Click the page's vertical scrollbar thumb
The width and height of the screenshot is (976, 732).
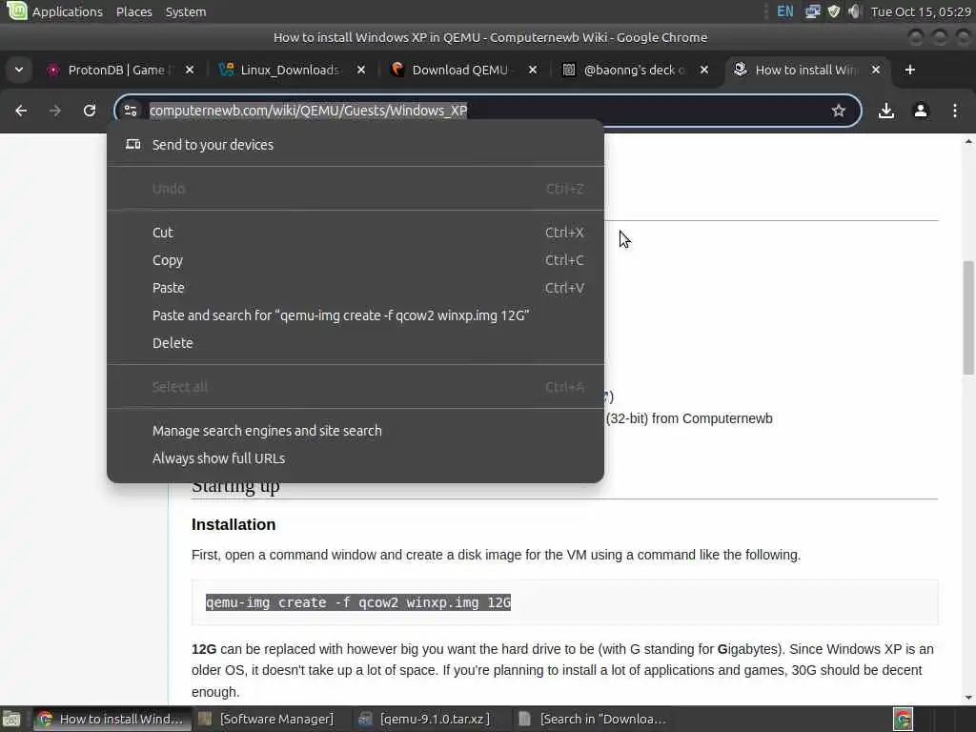pyautogui.click(x=968, y=317)
